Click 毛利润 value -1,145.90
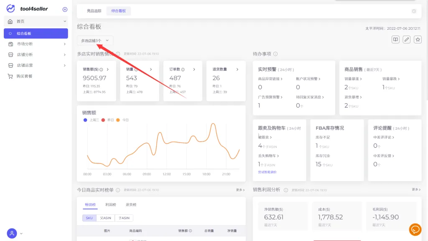The height and width of the screenshot is (241, 428). (386, 217)
